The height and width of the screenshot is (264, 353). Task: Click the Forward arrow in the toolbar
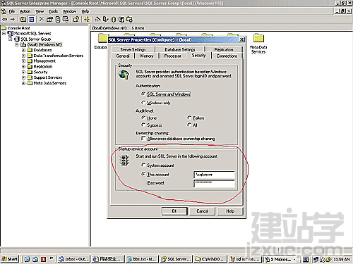click(13, 19)
